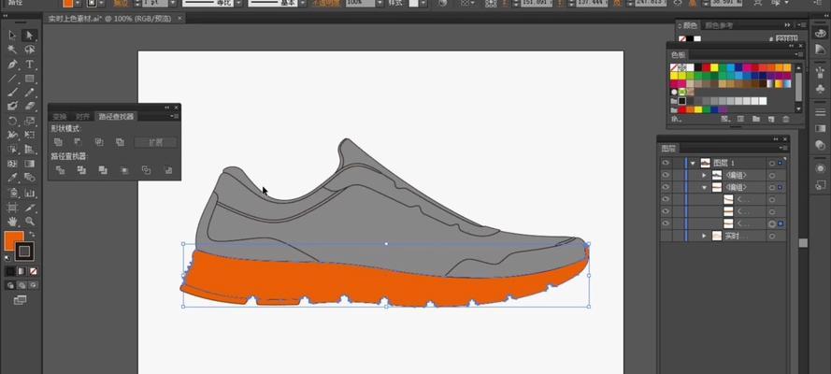
Task: Hide the collapsed <编组> group eye
Action: (x=666, y=176)
